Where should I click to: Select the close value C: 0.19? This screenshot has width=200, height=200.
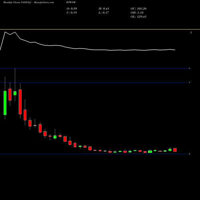click(x=72, y=12)
